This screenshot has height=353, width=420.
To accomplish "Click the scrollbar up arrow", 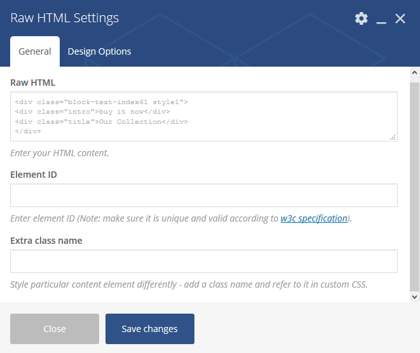I will [414, 72].
